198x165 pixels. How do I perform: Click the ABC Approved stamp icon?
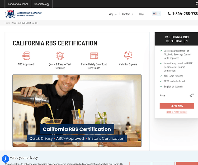pos(26,55)
